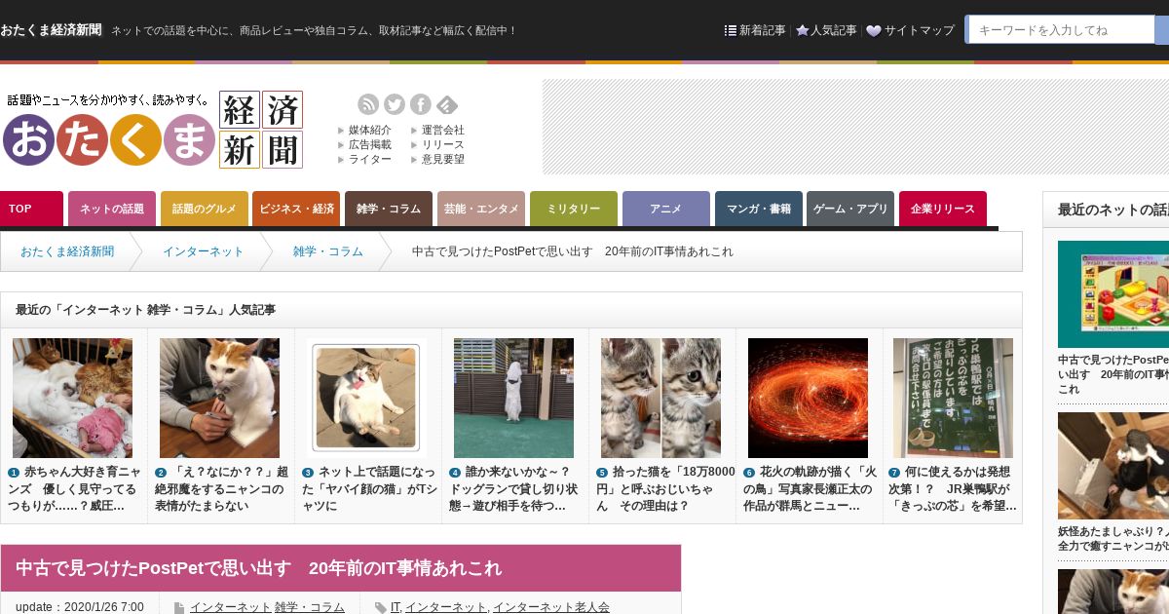1169x614 pixels.
Task: Open article title 「え？なにか？？」超絶邪魔をするニャンコ
Action: pyautogui.click(x=221, y=489)
